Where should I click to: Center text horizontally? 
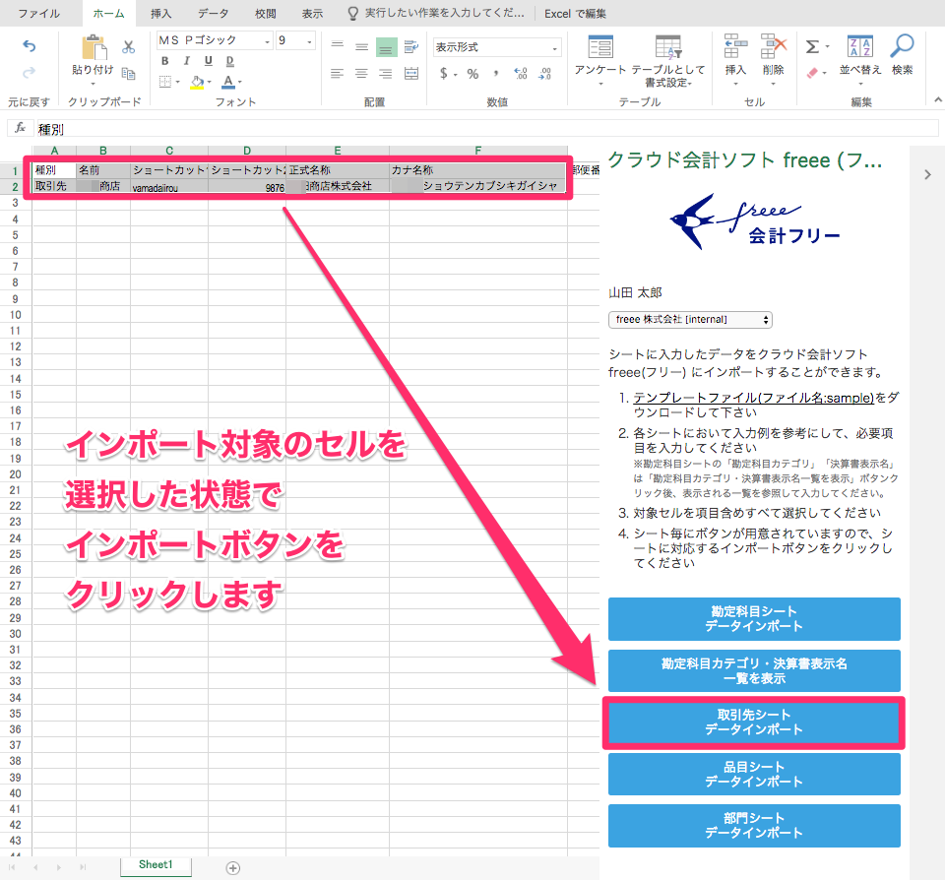click(361, 74)
